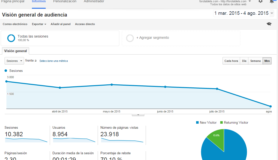
Task: Click the Sesiones value 10.382
Action: (14, 134)
